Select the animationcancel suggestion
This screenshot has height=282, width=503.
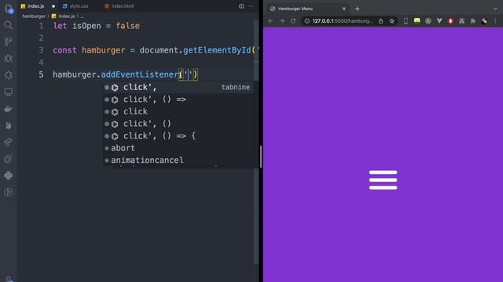click(x=178, y=160)
